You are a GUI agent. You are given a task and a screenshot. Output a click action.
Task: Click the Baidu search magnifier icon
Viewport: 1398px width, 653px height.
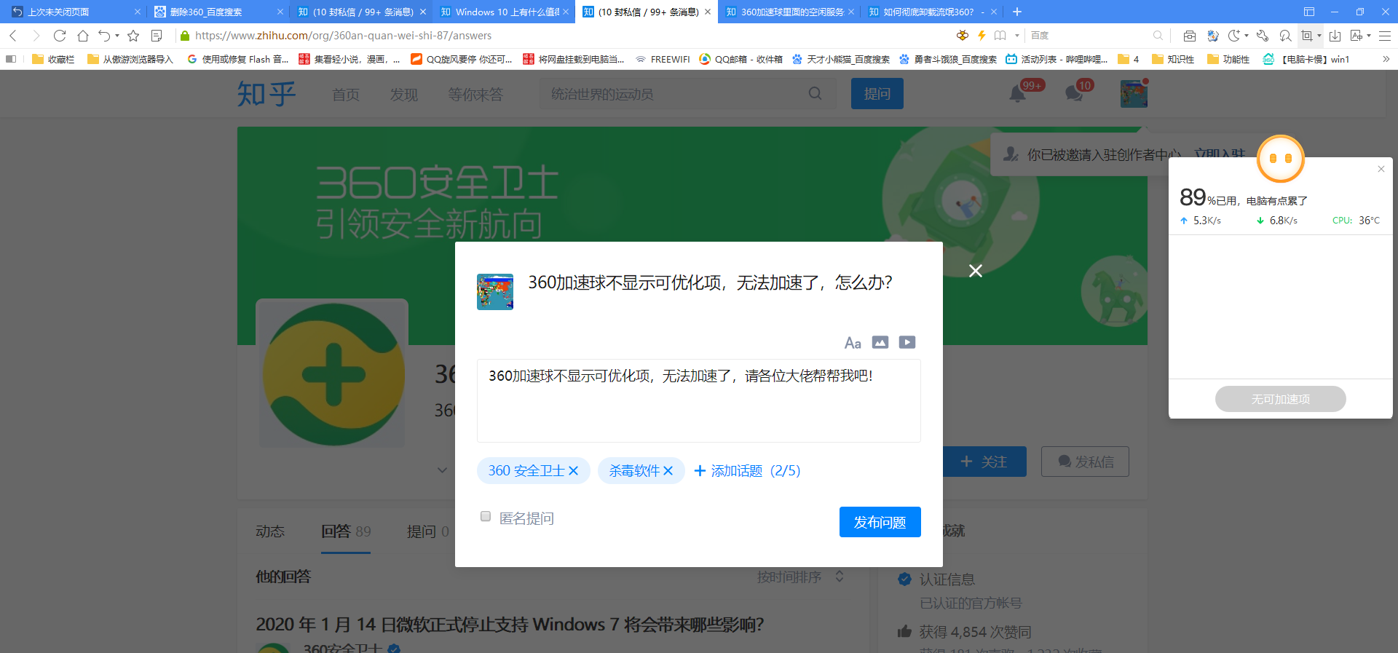(x=1158, y=36)
